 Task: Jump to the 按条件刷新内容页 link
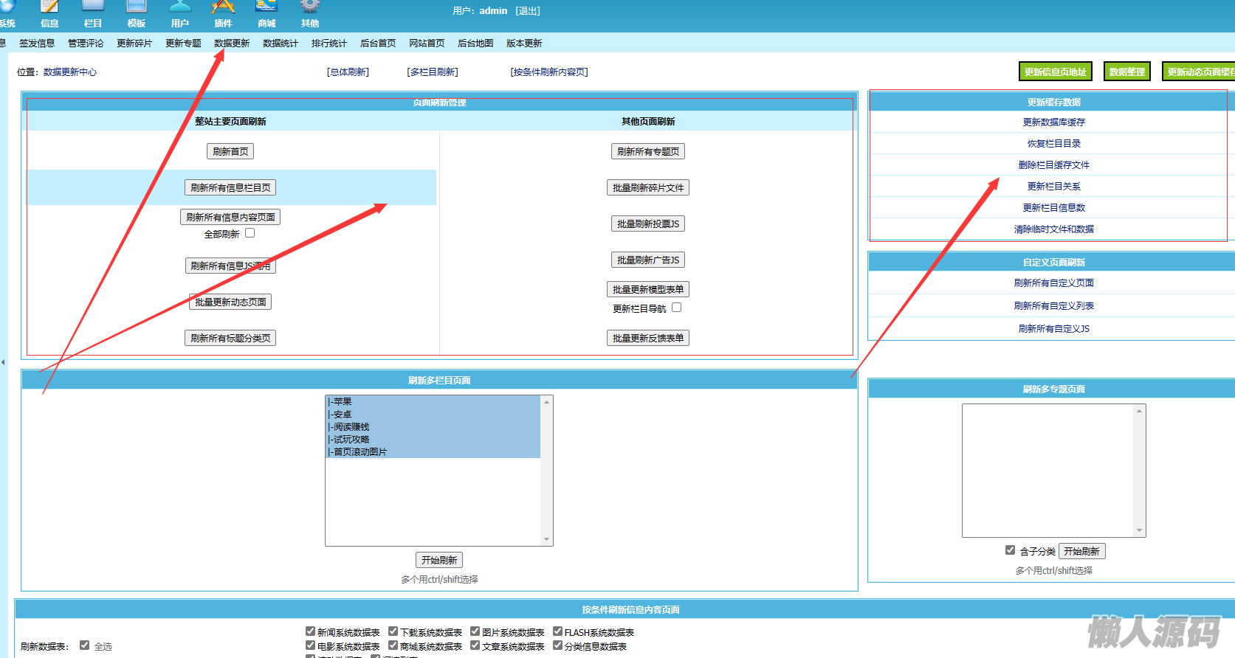tap(549, 72)
